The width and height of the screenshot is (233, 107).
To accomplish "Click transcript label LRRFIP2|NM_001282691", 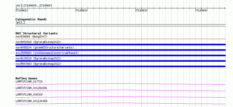I will (x=31, y=88).
